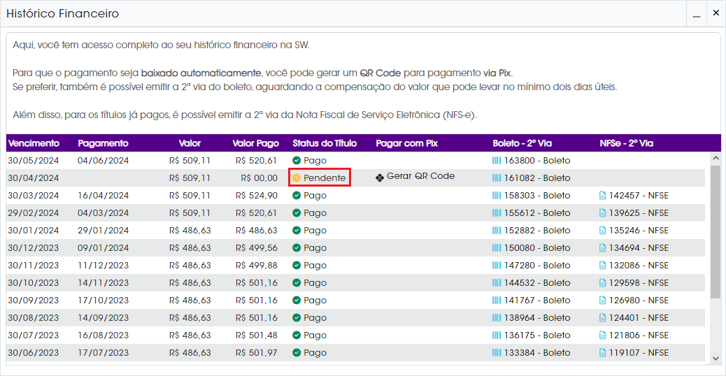
Task: Open the 121806 - NFSE link
Action: pyautogui.click(x=639, y=335)
